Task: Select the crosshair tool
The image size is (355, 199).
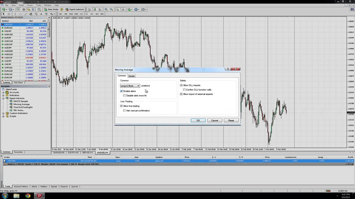Action: (x=9, y=14)
